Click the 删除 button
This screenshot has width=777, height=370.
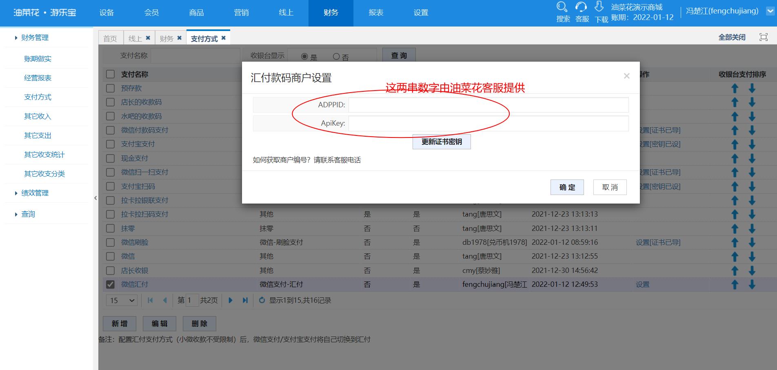tap(200, 323)
